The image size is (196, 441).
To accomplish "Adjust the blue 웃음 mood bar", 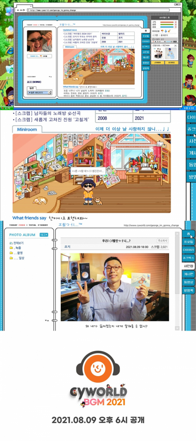I will (x=167, y=27).
